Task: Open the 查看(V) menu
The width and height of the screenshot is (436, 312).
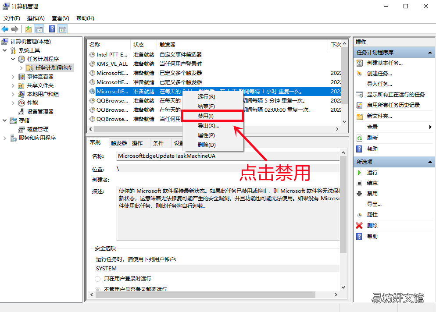Action: tap(61, 18)
